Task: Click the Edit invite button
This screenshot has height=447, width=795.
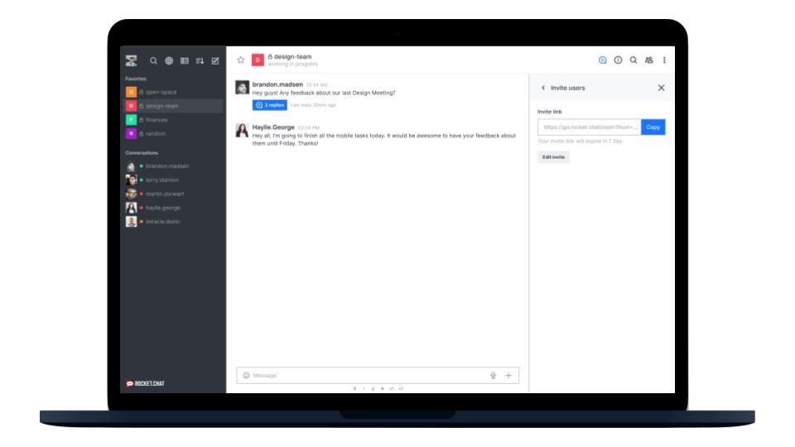Action: tap(553, 157)
